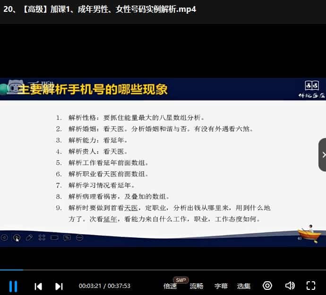This screenshot has width=326, height=295.
Task: Click line 5 解析工作看延年前面数组
Action: (108, 163)
